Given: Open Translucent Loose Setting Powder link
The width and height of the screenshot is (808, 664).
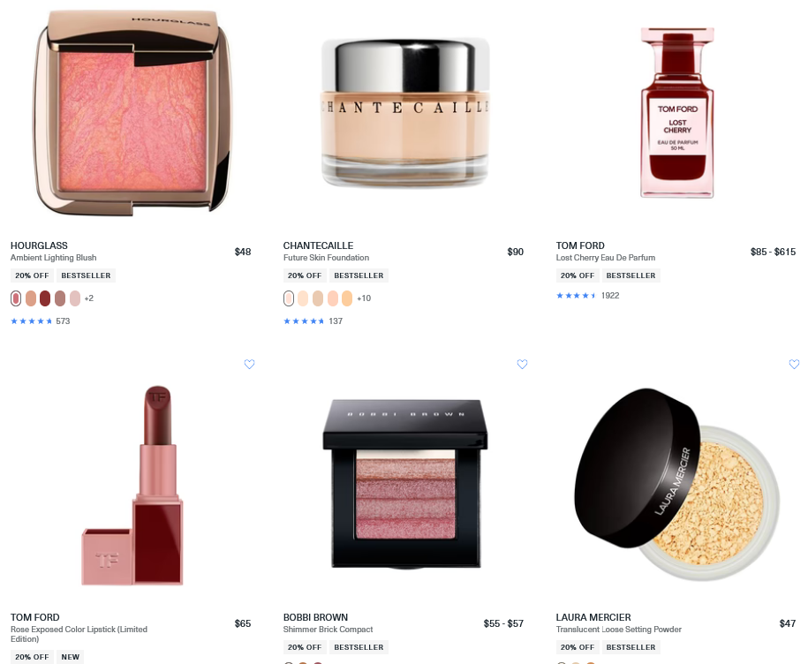Looking at the screenshot, I should point(618,630).
